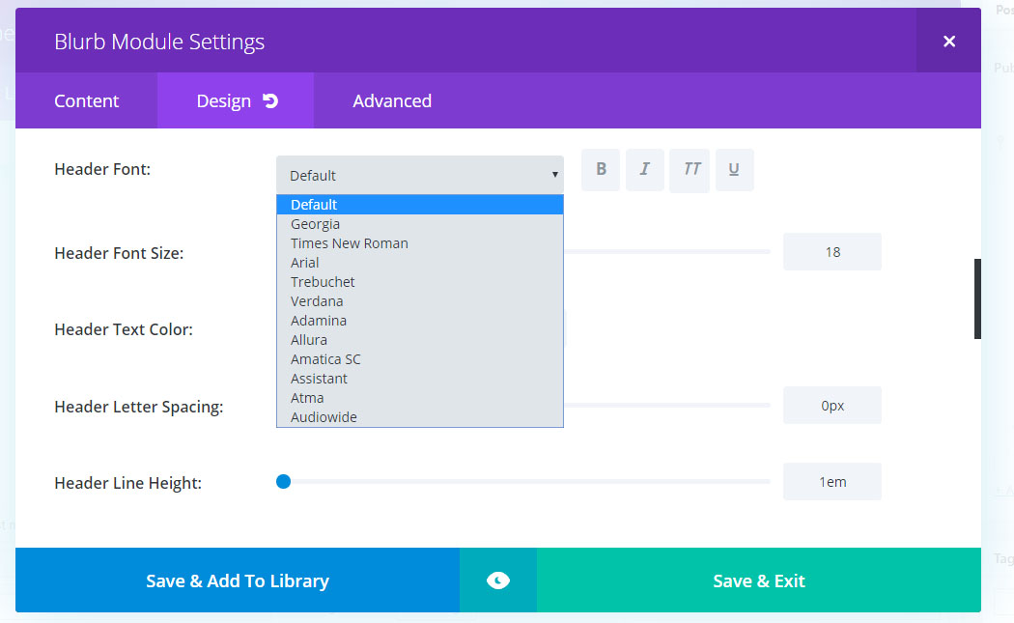Switch to the Content tab
The image size is (1014, 623).
coord(86,100)
